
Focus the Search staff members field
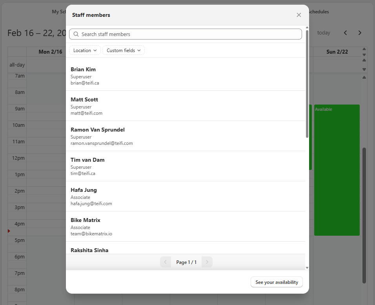tap(188, 34)
